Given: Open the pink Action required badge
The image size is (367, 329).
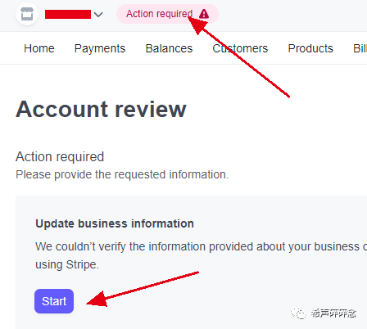Looking at the screenshot, I should point(167,14).
